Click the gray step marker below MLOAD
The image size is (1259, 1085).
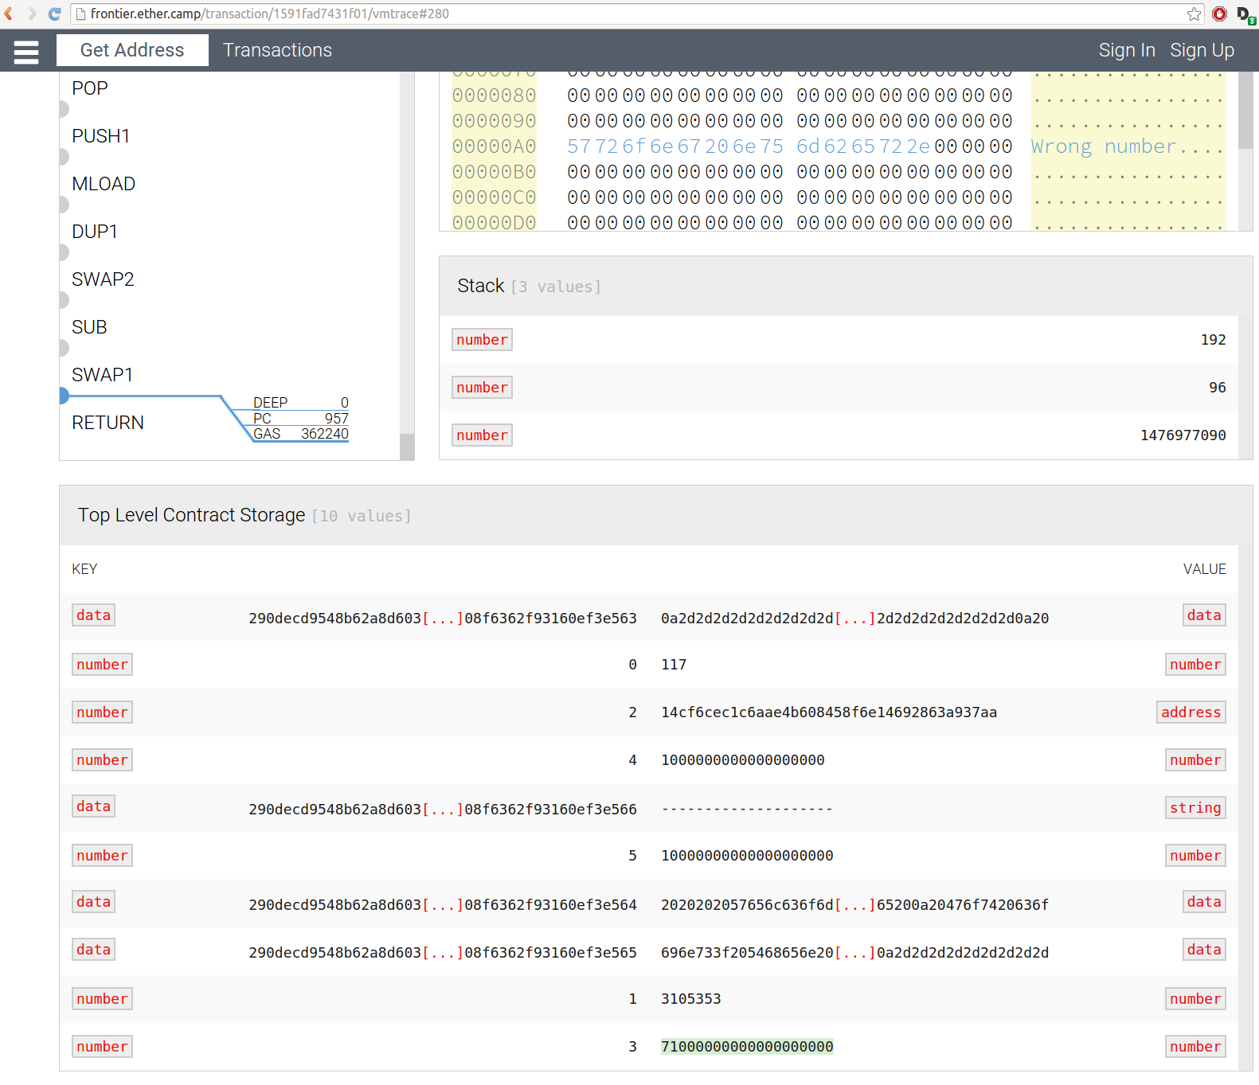(64, 205)
